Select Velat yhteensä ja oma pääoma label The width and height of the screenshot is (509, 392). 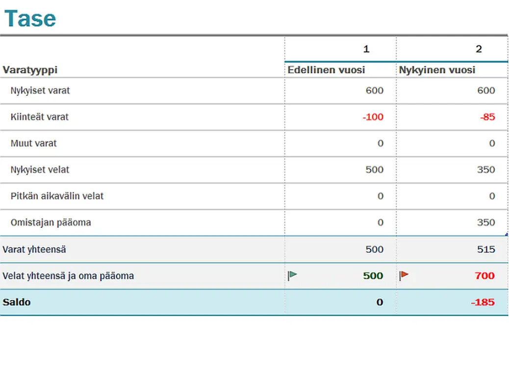point(68,276)
